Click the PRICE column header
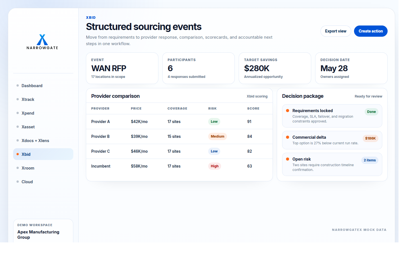Screen dimensions: 403x269 [x=136, y=108]
